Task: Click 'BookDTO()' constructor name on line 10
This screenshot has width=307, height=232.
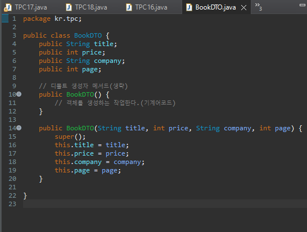Action: tap(84, 94)
